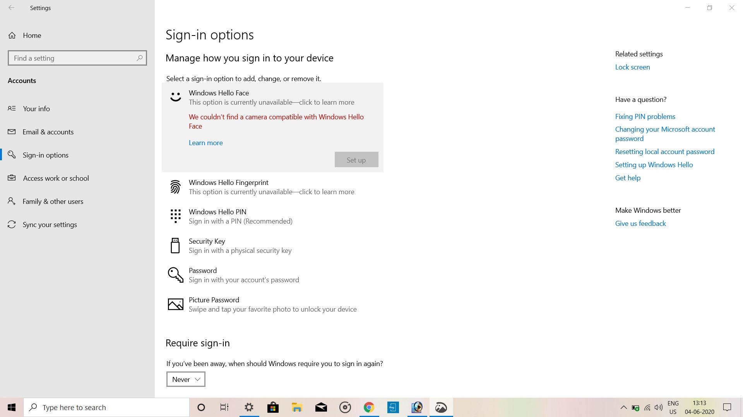
Task: Click the Windows Hello PIN keypad icon
Action: (175, 216)
